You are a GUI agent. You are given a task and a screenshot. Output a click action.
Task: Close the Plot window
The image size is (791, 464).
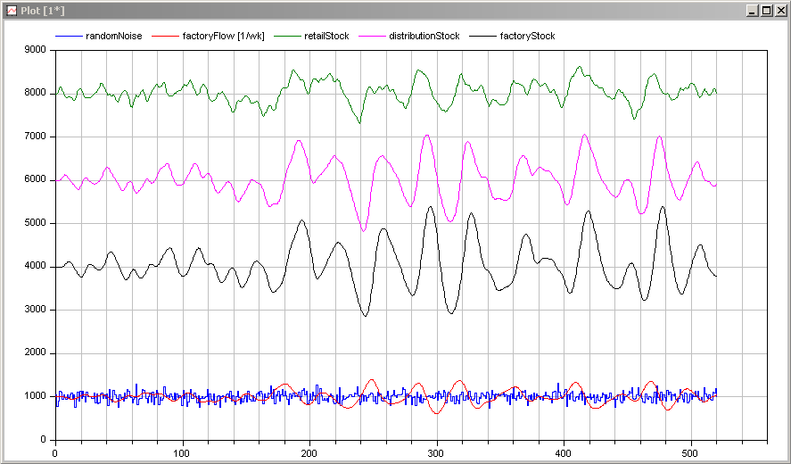pos(780,9)
